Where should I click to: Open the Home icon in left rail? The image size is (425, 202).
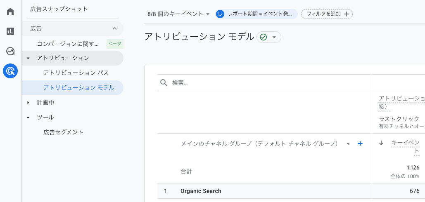click(x=10, y=12)
